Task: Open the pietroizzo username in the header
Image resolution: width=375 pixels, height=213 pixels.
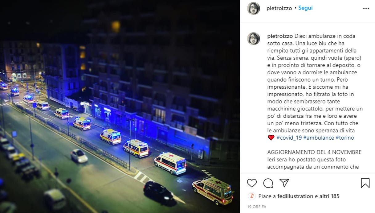Action: 279,8
